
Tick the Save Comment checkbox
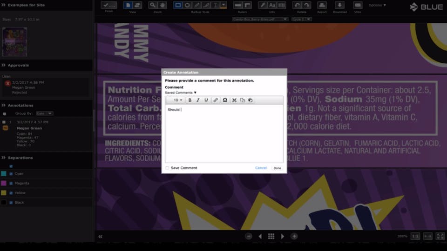pos(167,168)
